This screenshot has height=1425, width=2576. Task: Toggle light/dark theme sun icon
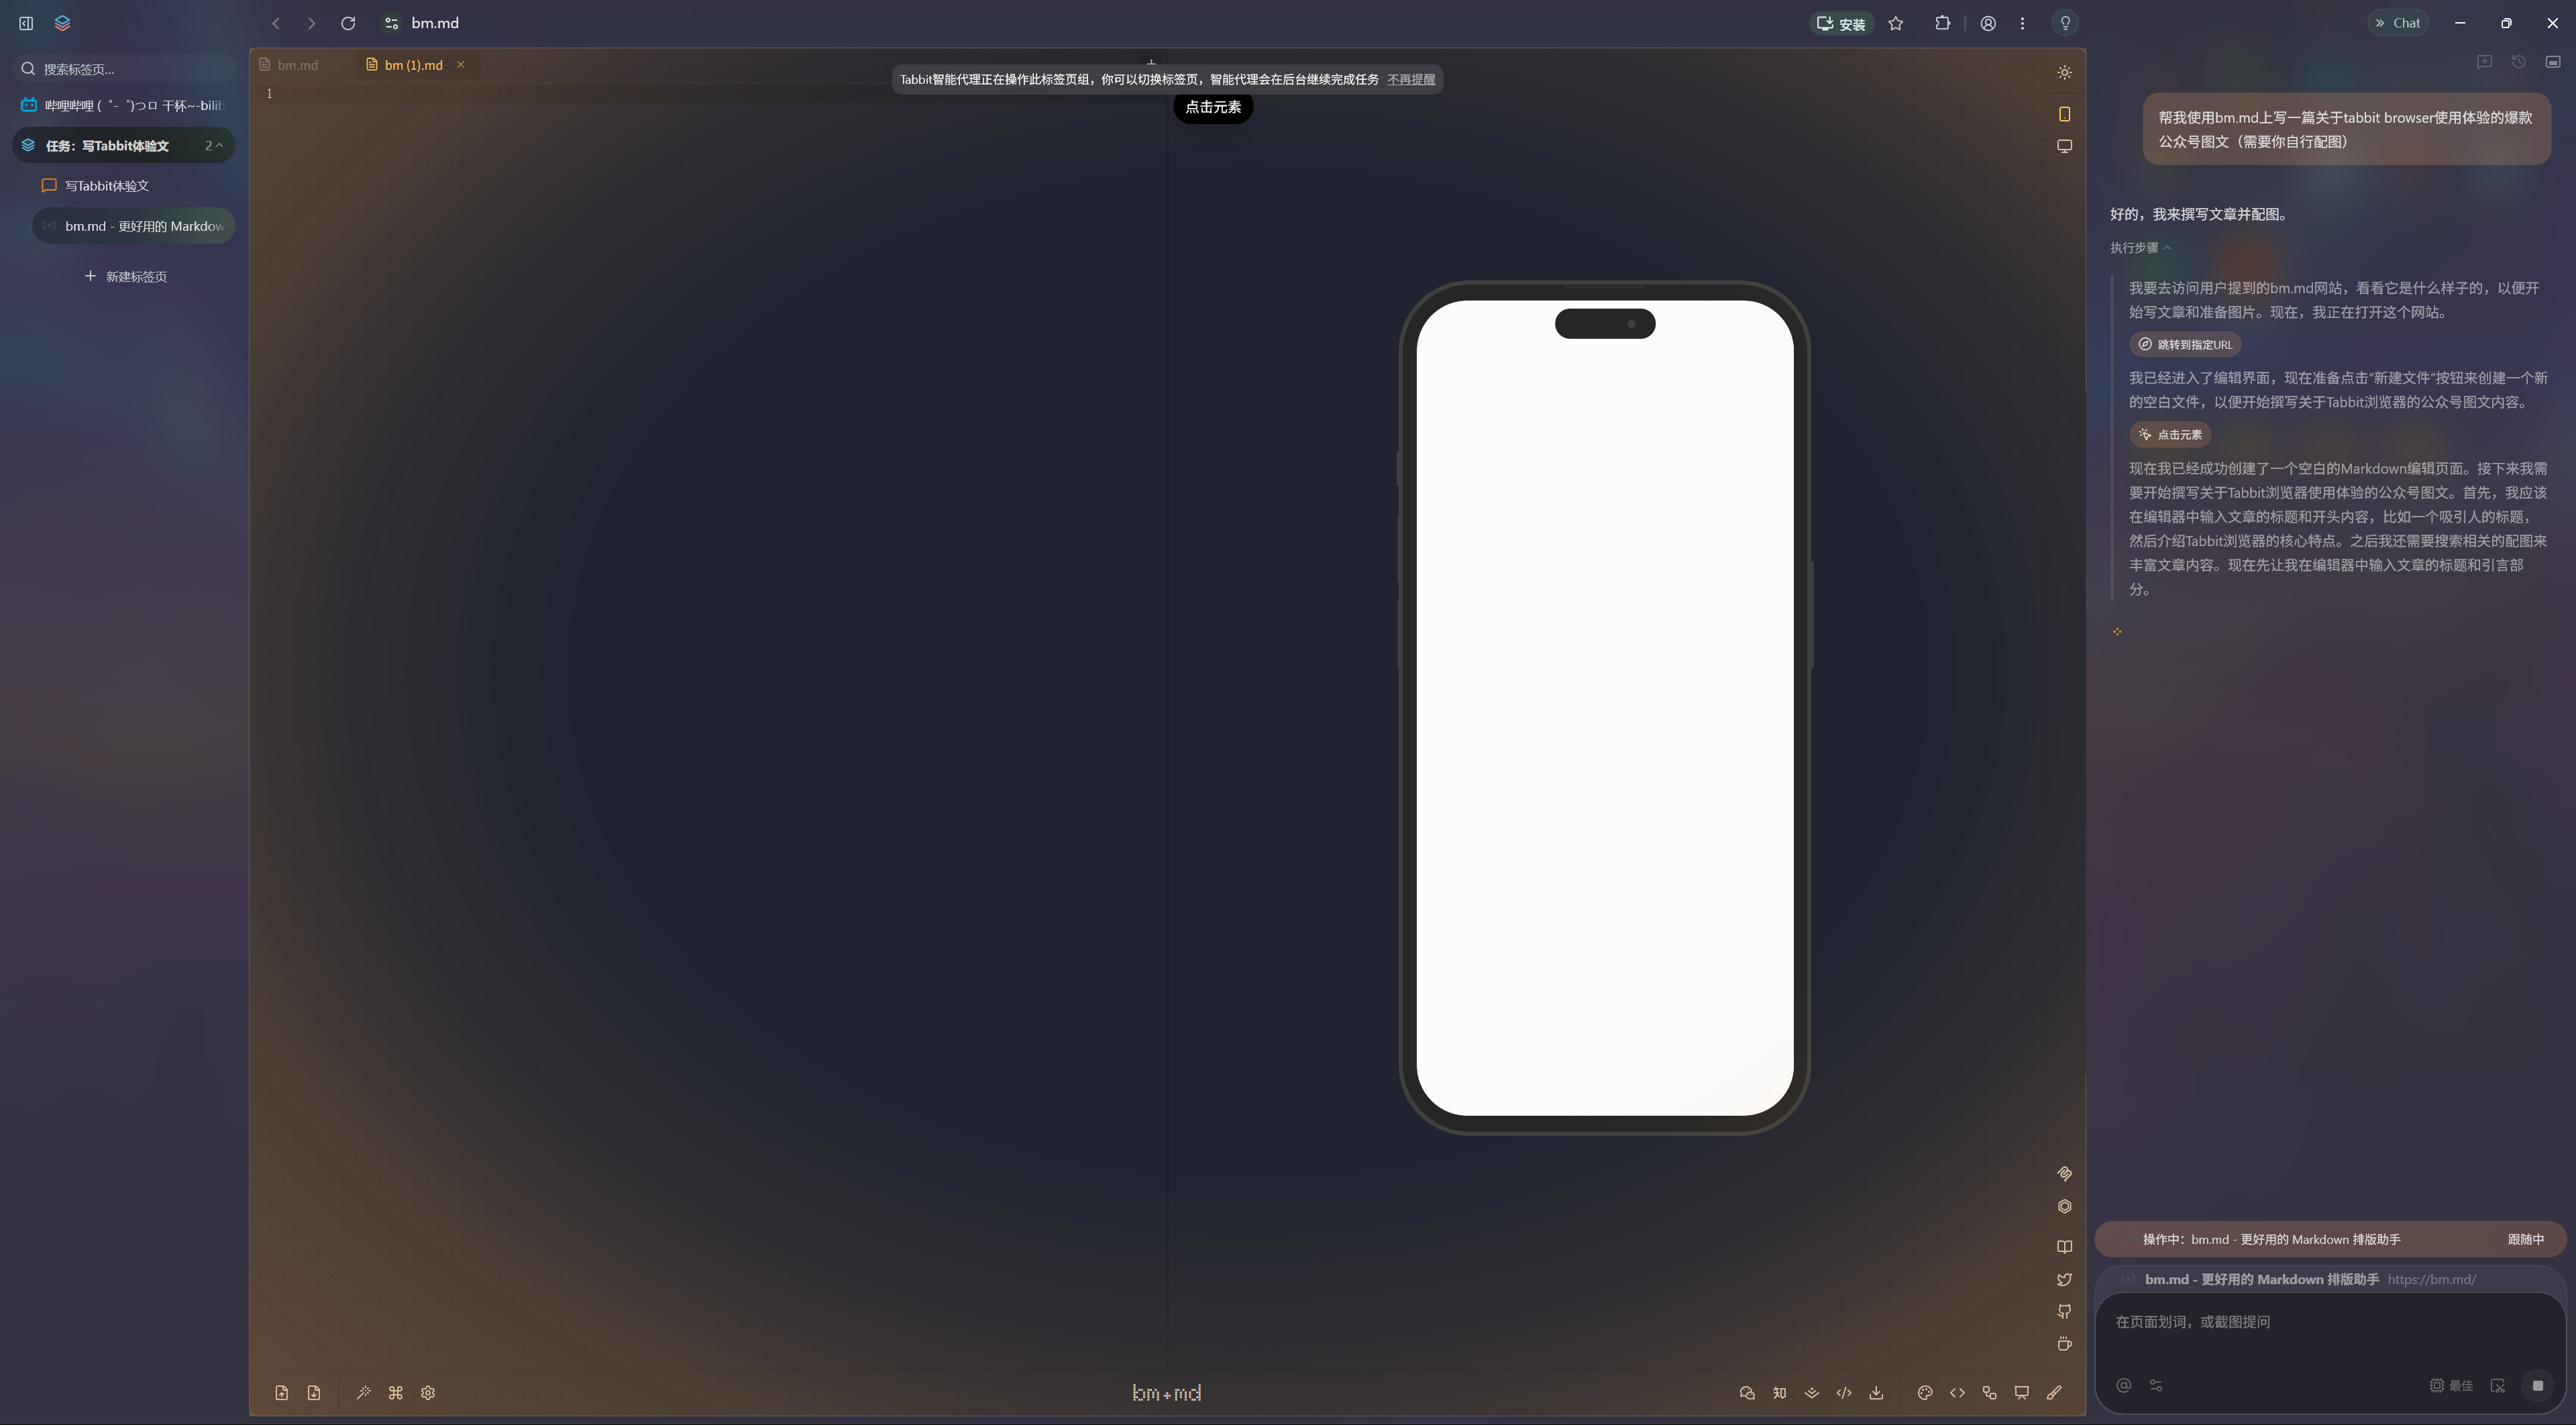pos(2064,73)
